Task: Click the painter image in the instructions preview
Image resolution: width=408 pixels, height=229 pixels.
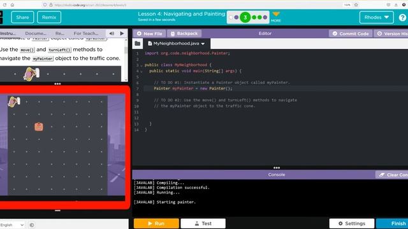Action: click(31, 74)
